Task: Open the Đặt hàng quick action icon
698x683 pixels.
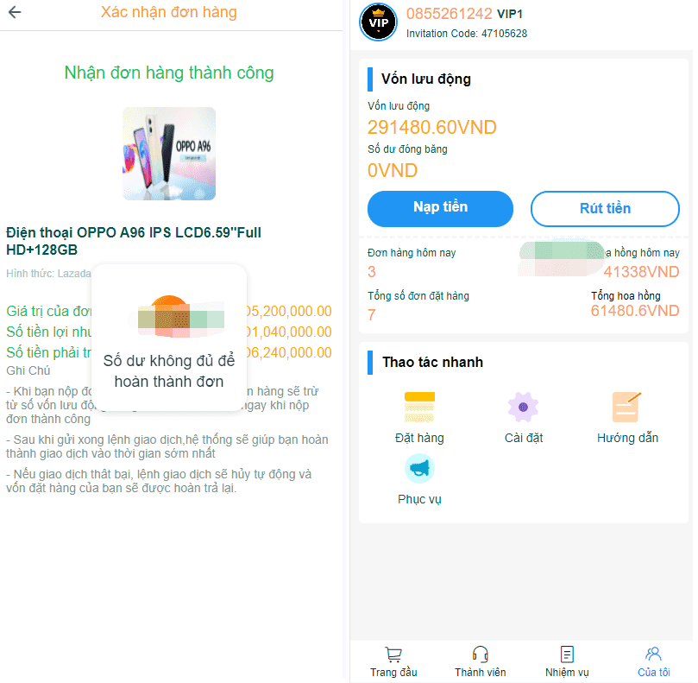Action: tap(419, 408)
